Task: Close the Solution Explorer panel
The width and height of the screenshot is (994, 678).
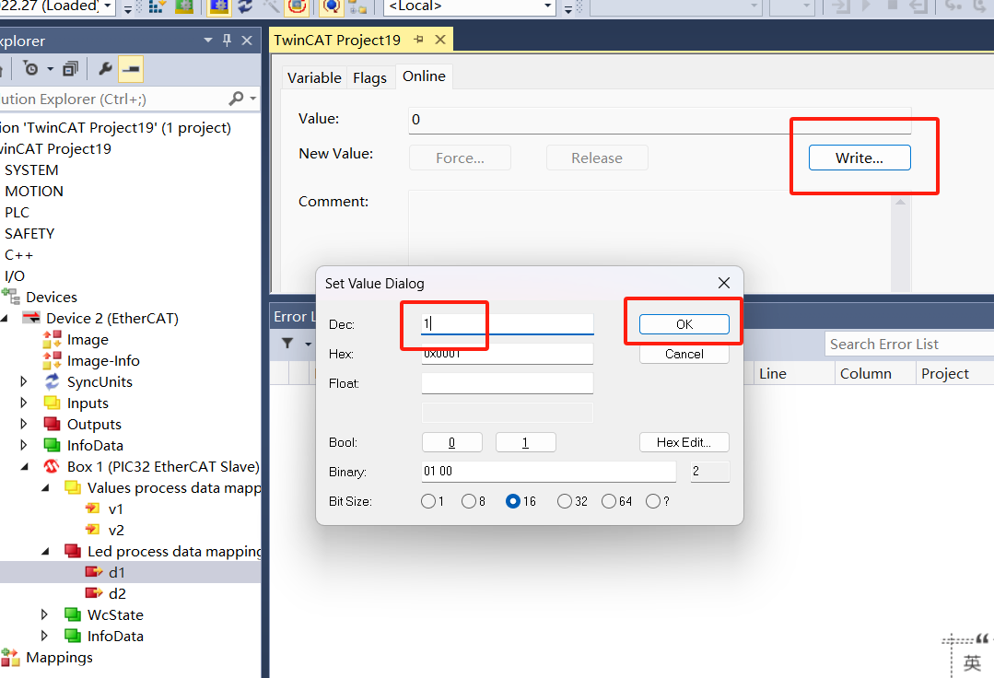Action: coord(247,41)
